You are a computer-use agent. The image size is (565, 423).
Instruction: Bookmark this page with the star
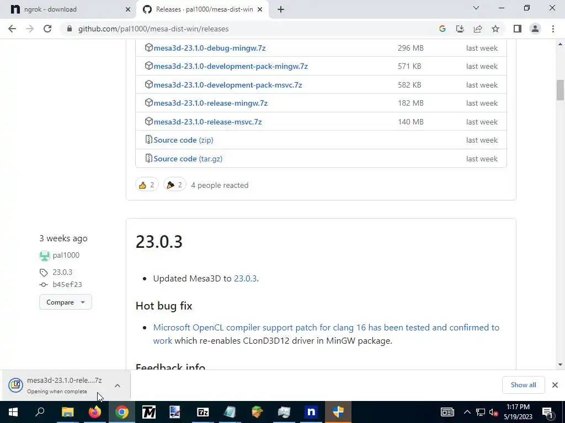click(x=495, y=29)
